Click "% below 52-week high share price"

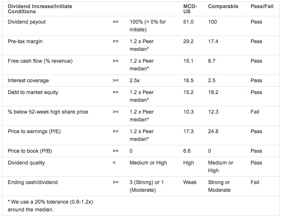click(x=48, y=112)
